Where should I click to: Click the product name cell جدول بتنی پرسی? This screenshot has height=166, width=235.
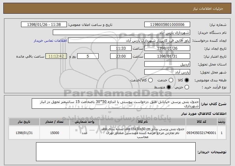pos(143,133)
